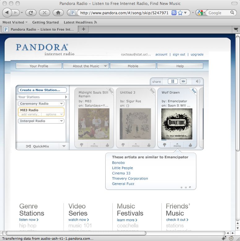Click add variety on M83 Radio
Screen dimensions: 240x241
(30, 114)
